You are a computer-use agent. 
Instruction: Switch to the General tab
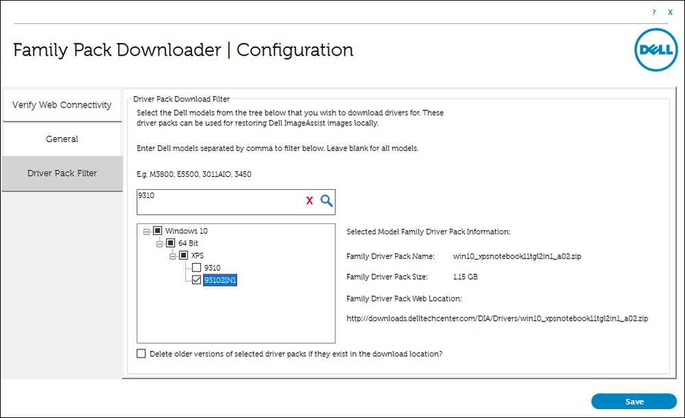[x=62, y=139]
